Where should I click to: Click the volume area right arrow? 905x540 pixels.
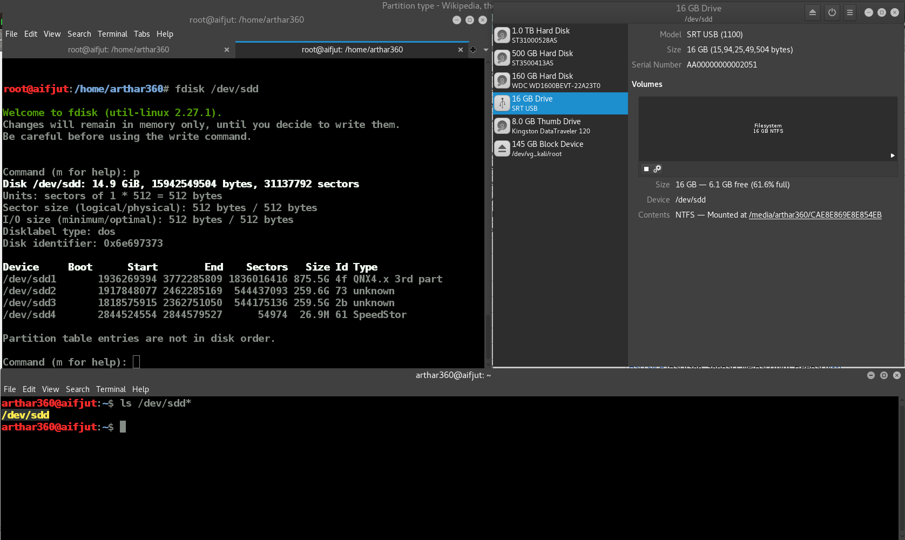click(x=893, y=156)
